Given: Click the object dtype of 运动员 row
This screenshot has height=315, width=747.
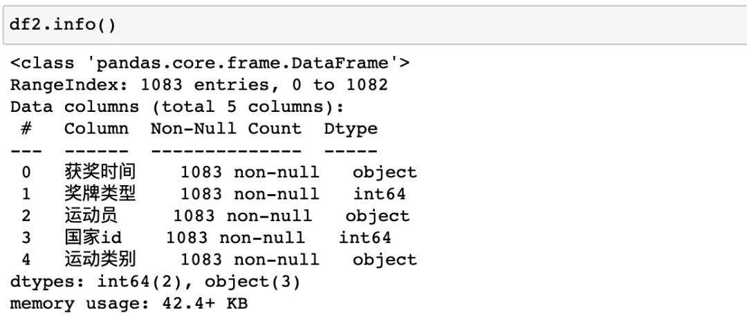Looking at the screenshot, I should click(x=377, y=216).
